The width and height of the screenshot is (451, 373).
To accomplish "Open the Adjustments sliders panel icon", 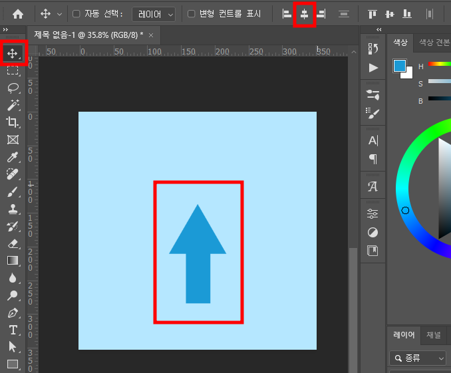I will [x=373, y=213].
